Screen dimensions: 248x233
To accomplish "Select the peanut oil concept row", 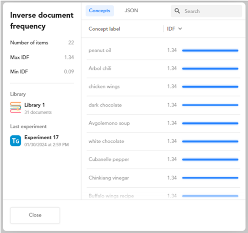I will point(100,50).
